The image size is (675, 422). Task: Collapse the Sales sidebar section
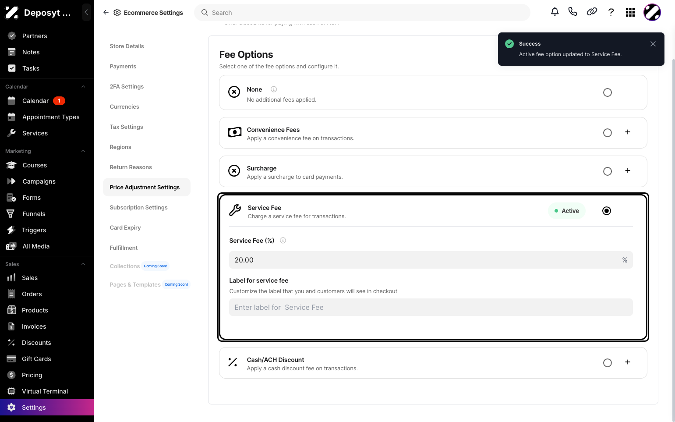[83, 264]
